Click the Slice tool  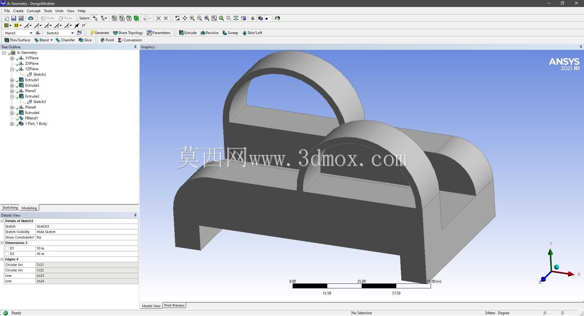tap(85, 40)
